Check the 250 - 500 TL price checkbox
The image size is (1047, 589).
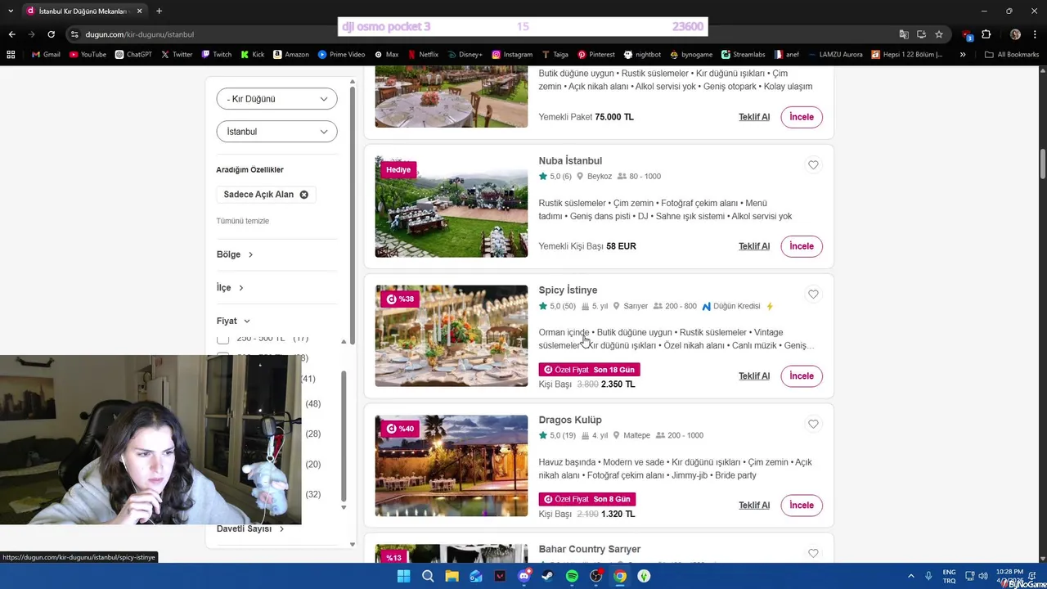[x=222, y=339]
